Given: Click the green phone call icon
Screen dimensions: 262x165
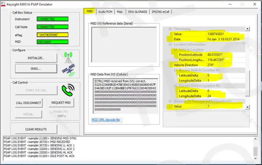Looking at the screenshot, I should [x=68, y=90].
